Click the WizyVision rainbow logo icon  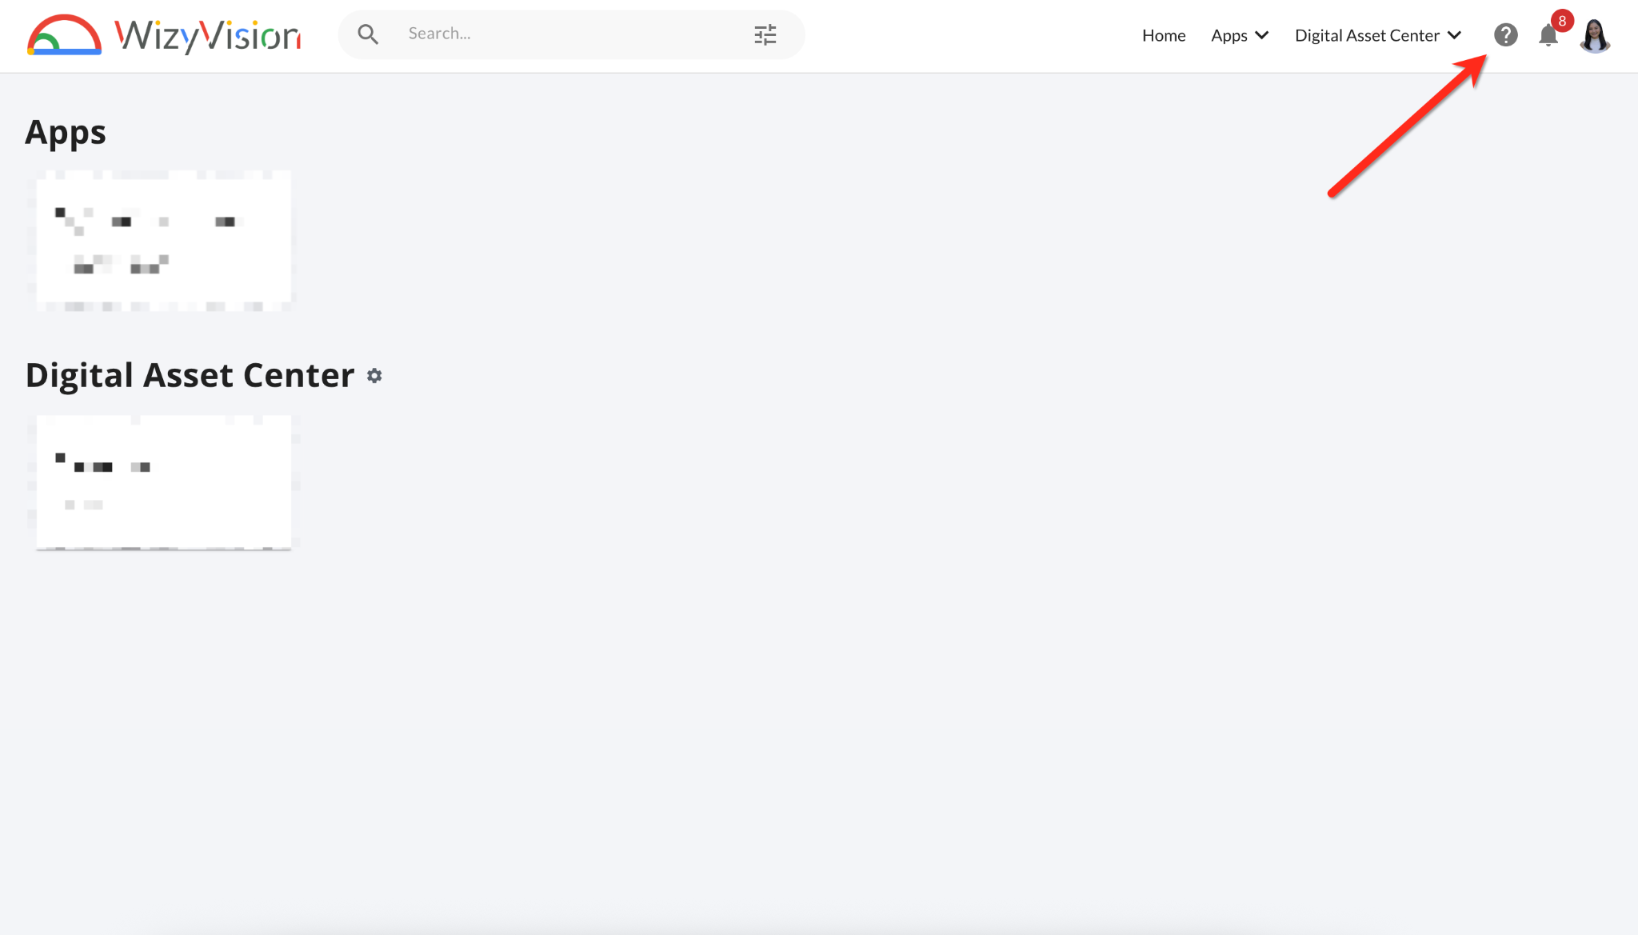pyautogui.click(x=64, y=35)
